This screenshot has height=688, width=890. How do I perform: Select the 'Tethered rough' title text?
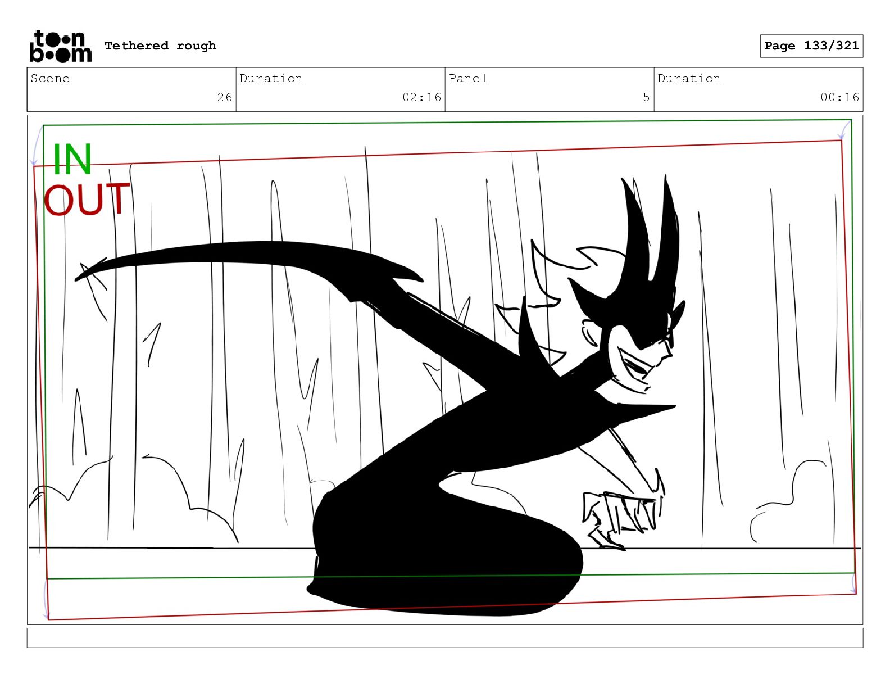160,46
